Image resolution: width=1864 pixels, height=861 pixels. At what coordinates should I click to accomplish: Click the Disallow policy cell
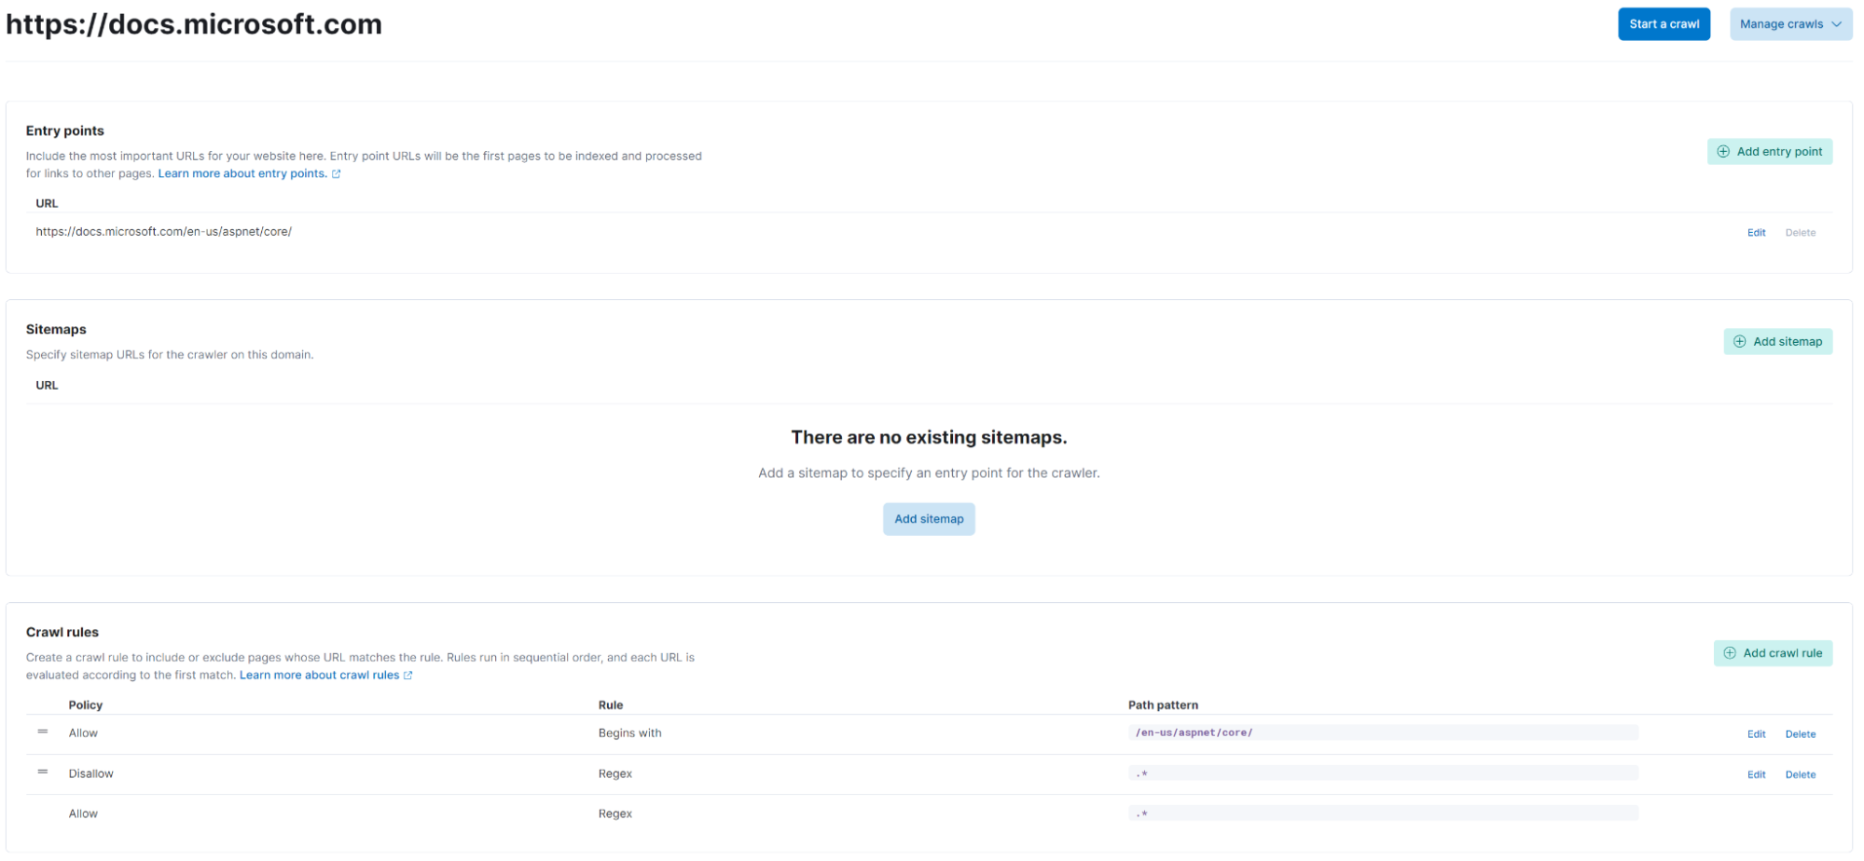(90, 773)
